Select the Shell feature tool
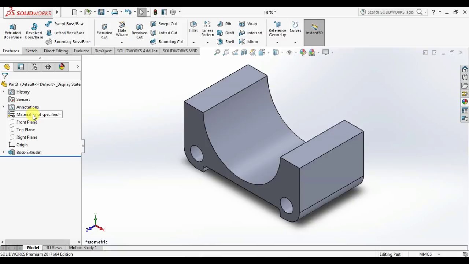The width and height of the screenshot is (469, 264). coord(225,42)
